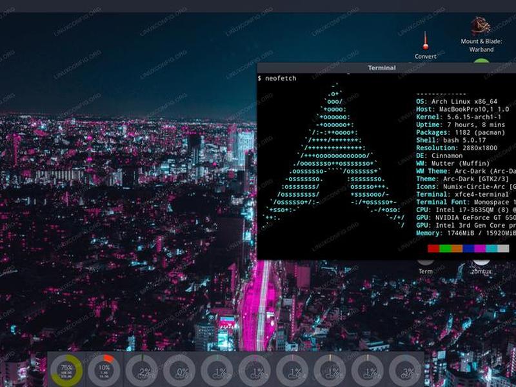Viewport: 516px width, 387px height.
Task: Click the green block in neofetch palette
Action: pyautogui.click(x=445, y=248)
